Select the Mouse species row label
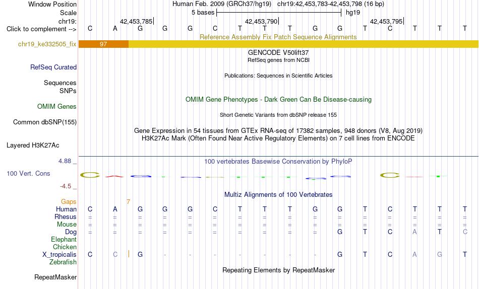The width and height of the screenshot is (479, 289). tap(67, 225)
